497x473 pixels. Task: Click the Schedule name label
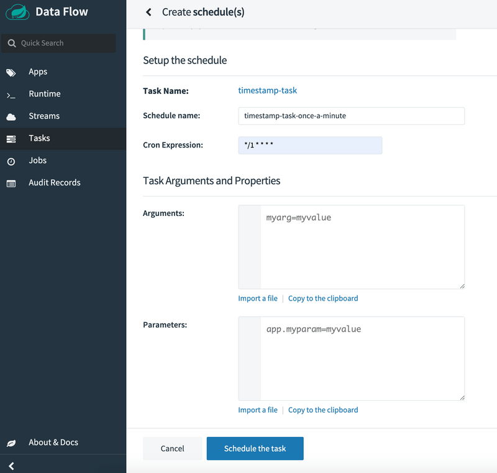(171, 116)
